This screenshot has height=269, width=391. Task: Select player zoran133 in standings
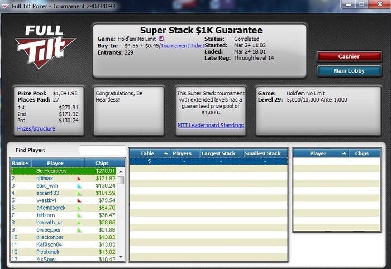[64, 193]
